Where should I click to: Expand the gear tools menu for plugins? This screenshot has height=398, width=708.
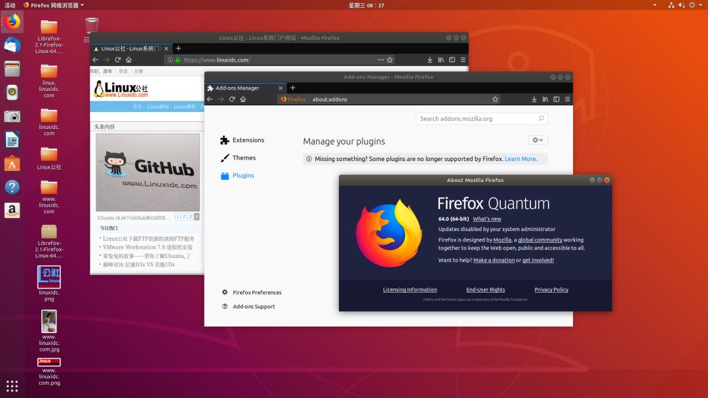(538, 140)
